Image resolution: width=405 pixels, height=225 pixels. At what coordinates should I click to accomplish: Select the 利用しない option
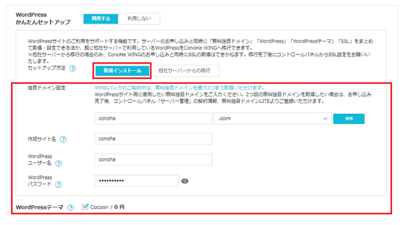pos(139,19)
